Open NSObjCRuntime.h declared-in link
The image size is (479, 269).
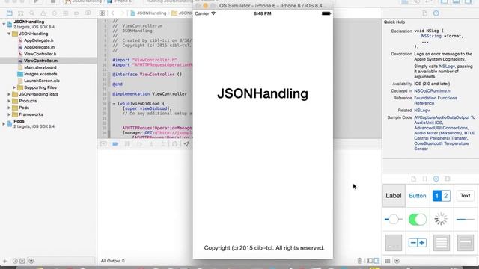(432, 91)
